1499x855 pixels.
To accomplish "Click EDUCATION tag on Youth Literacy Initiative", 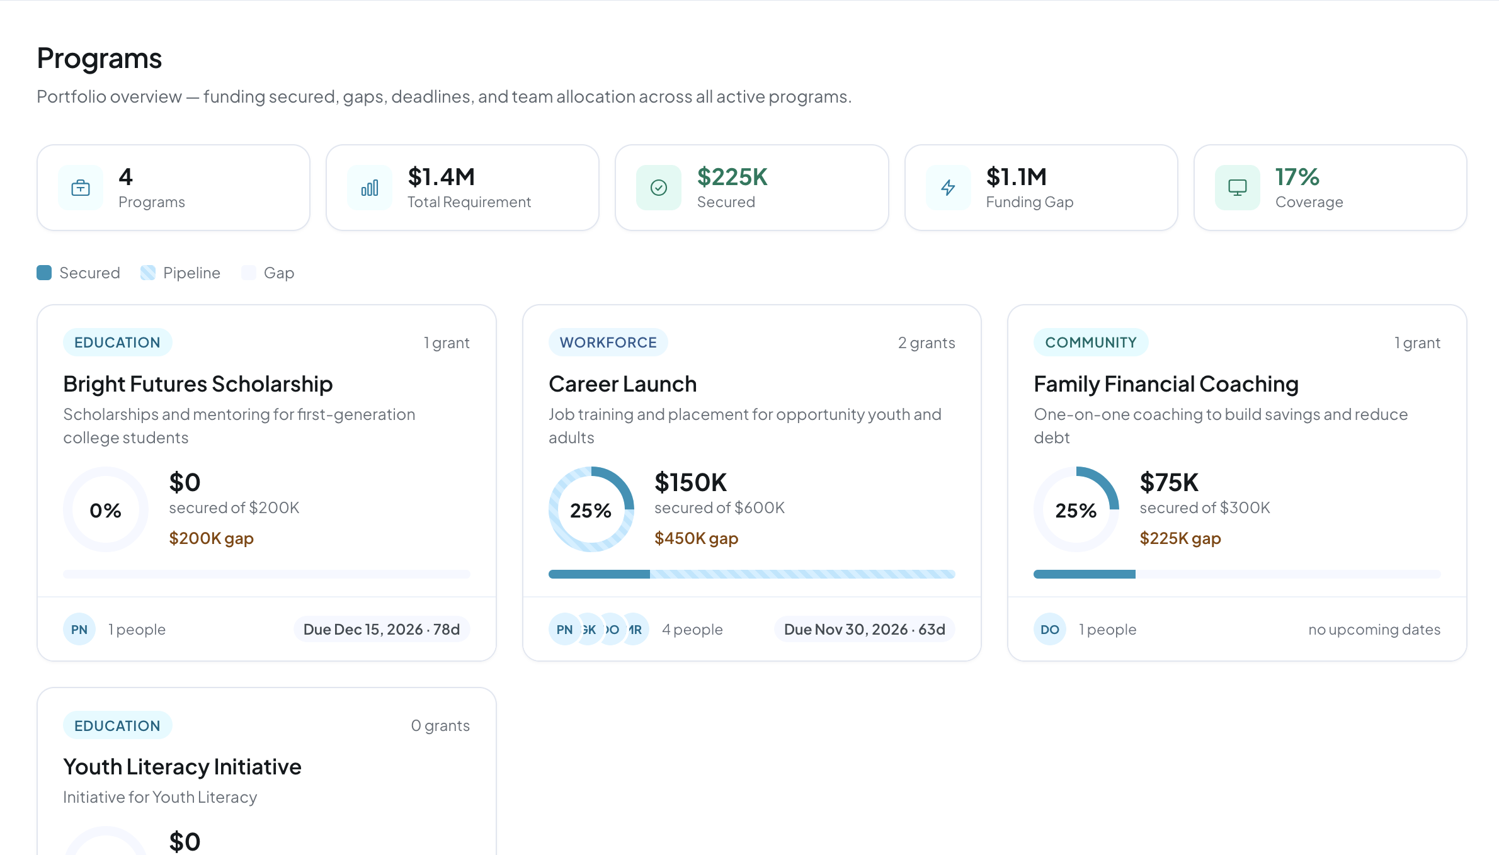I will pos(117,725).
